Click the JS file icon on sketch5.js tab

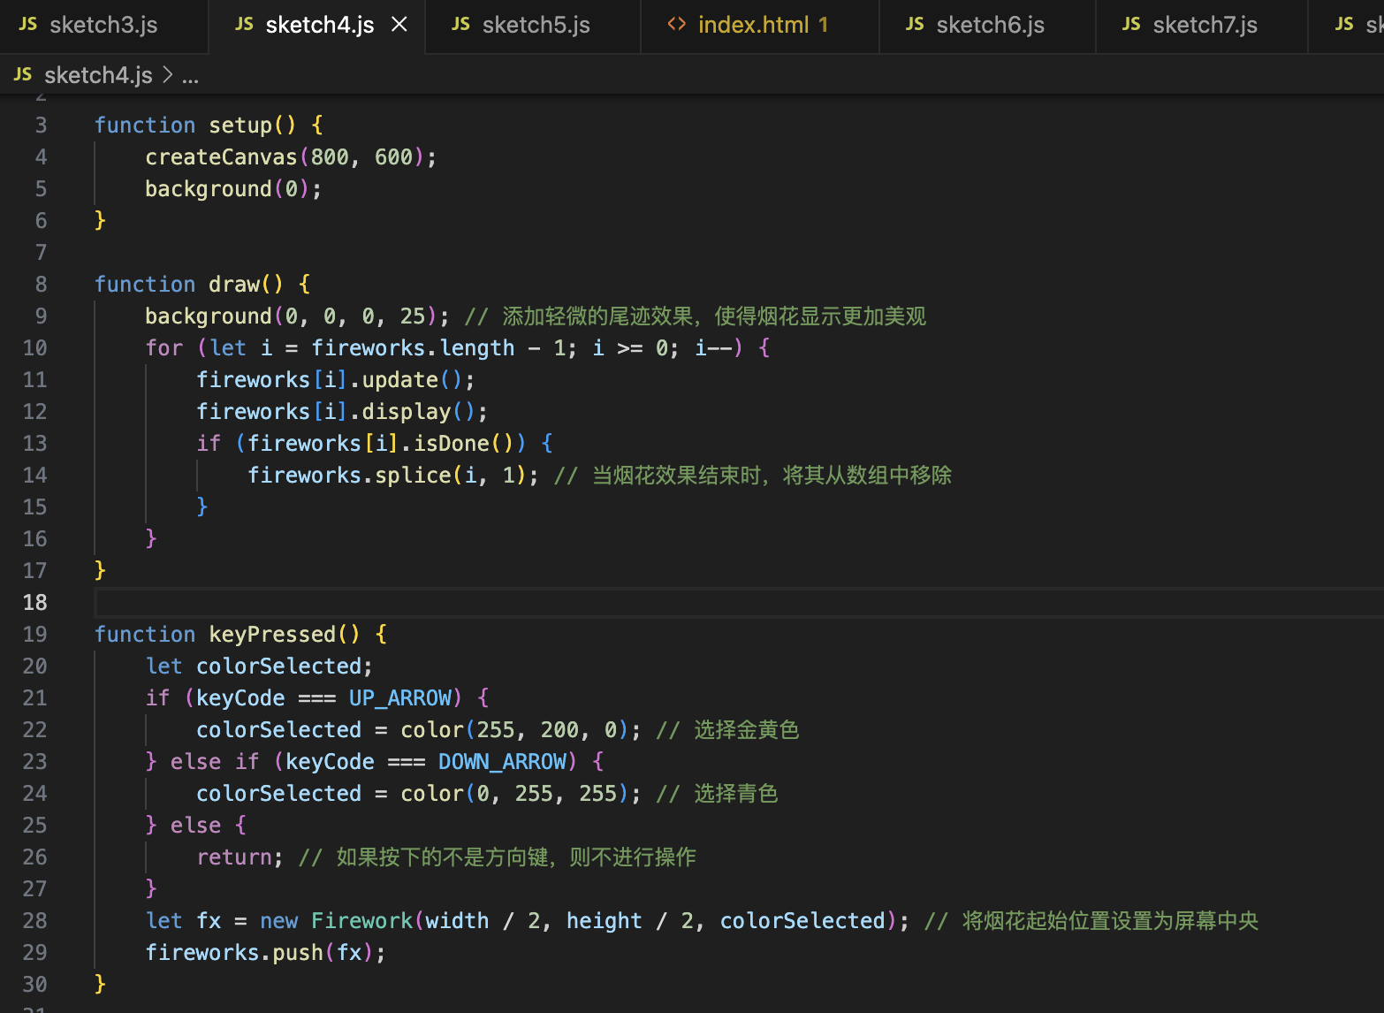coord(460,24)
